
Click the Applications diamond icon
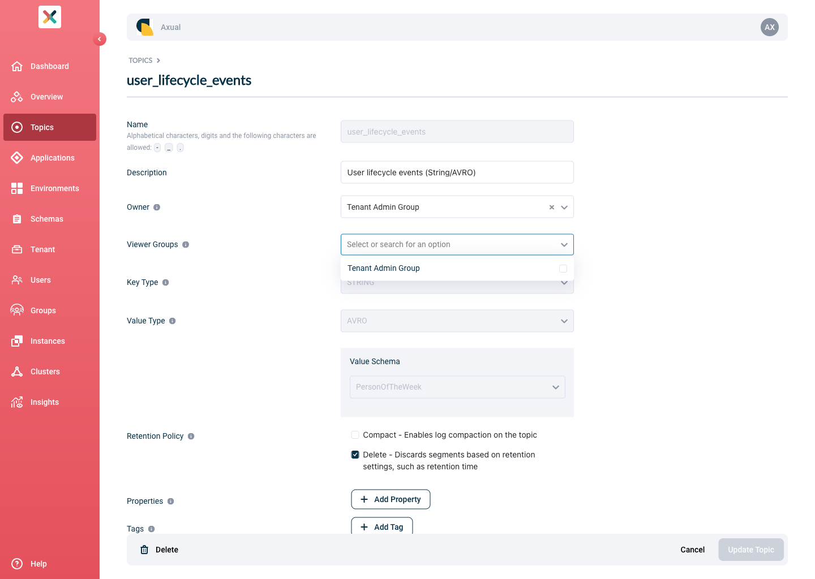point(17,158)
